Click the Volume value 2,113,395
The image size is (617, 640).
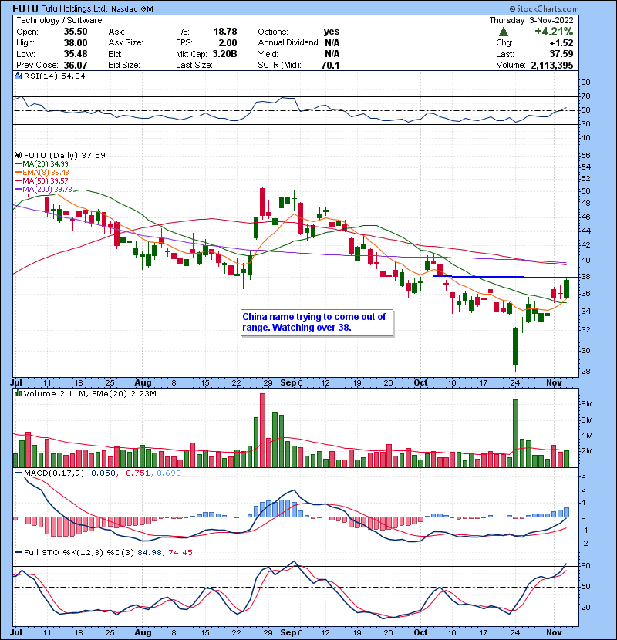(552, 65)
